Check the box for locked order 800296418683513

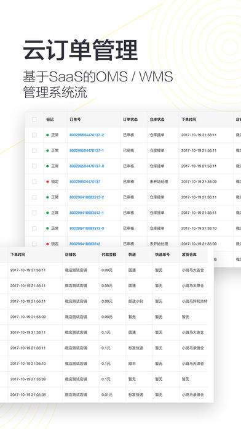point(34,243)
